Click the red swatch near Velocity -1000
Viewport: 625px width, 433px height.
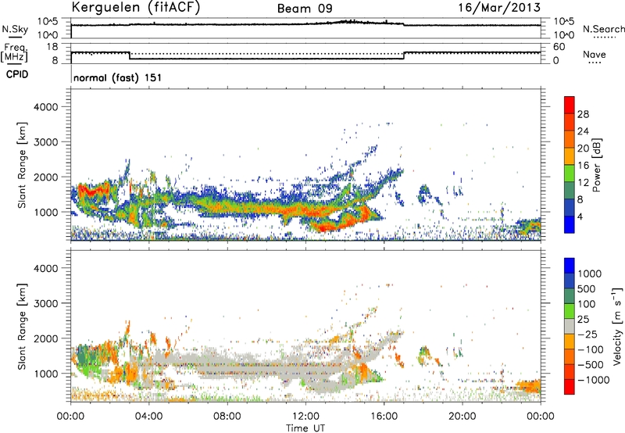coord(570,386)
